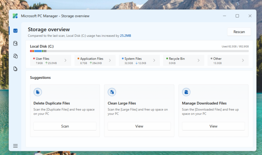Maximize the PC Manager window
The image size is (262, 155).
(237, 16)
